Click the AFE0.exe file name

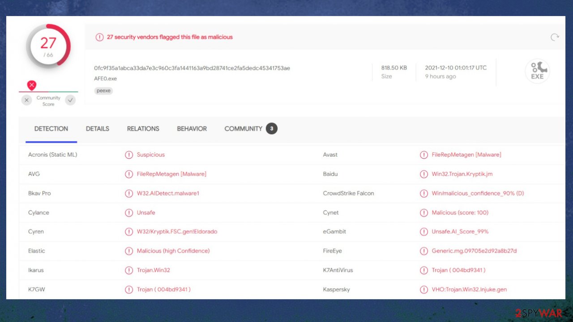105,79
